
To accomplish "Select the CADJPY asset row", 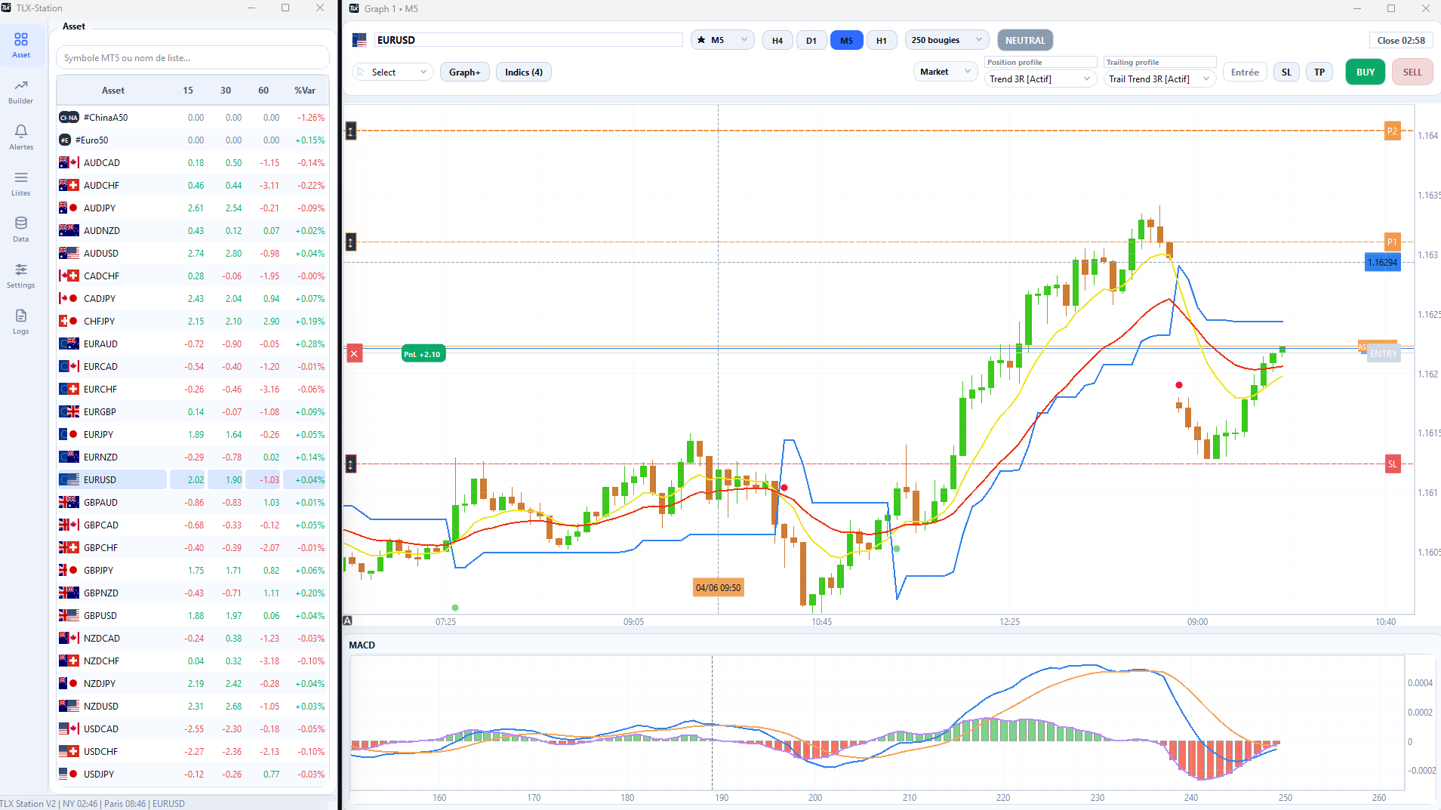I will tap(192, 299).
